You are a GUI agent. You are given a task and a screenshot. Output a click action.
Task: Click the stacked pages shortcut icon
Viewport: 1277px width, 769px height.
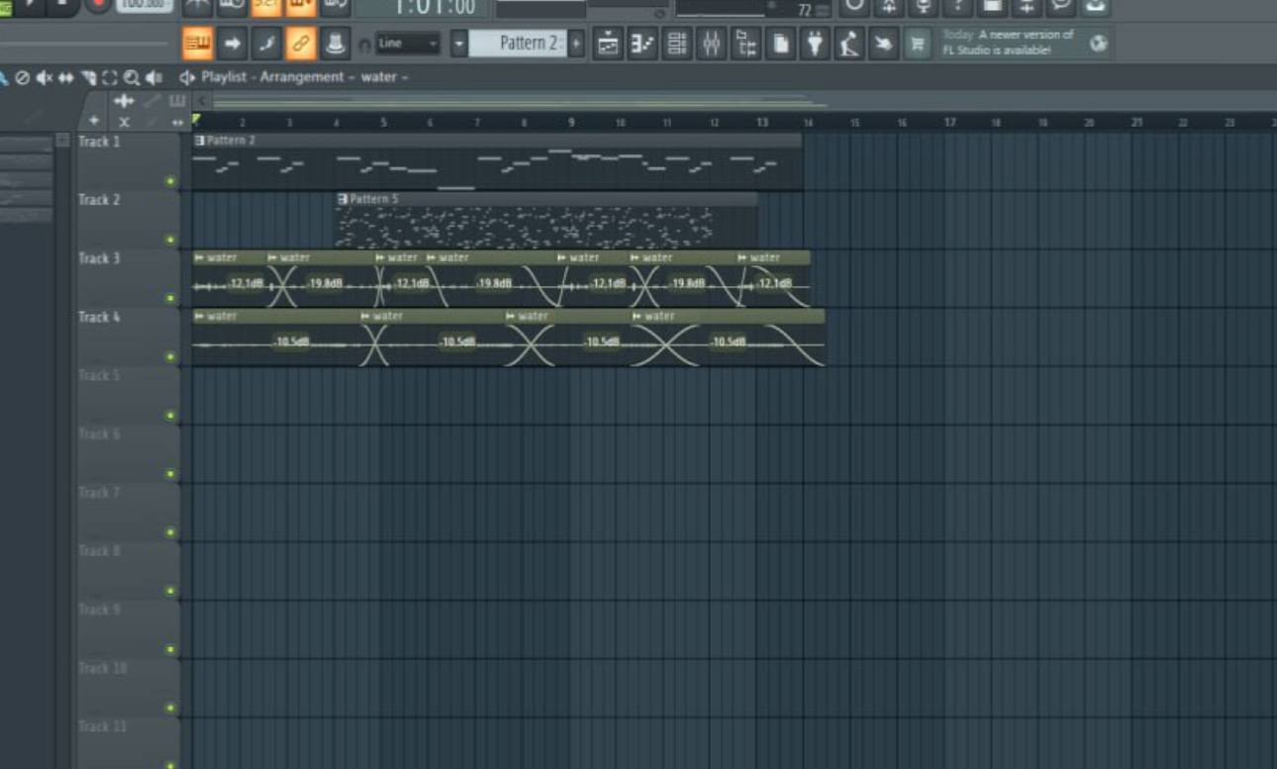(780, 44)
